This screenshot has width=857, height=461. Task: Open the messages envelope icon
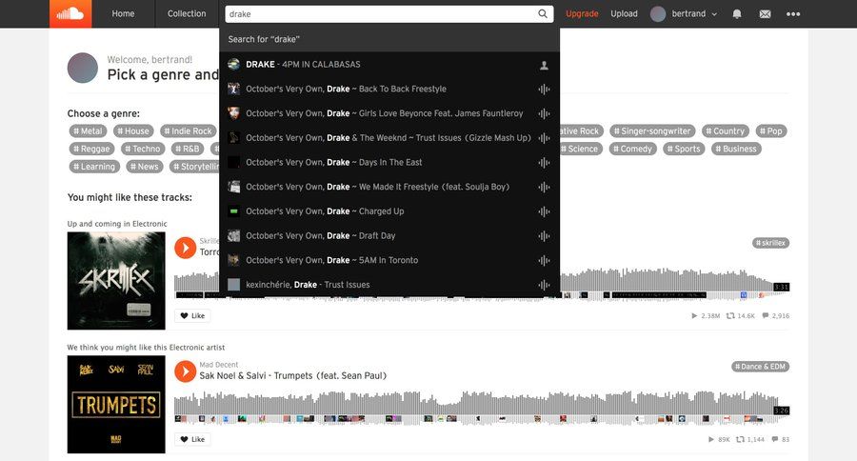tap(766, 14)
